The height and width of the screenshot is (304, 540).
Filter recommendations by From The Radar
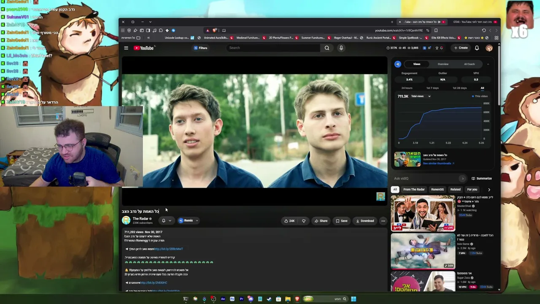click(x=414, y=190)
